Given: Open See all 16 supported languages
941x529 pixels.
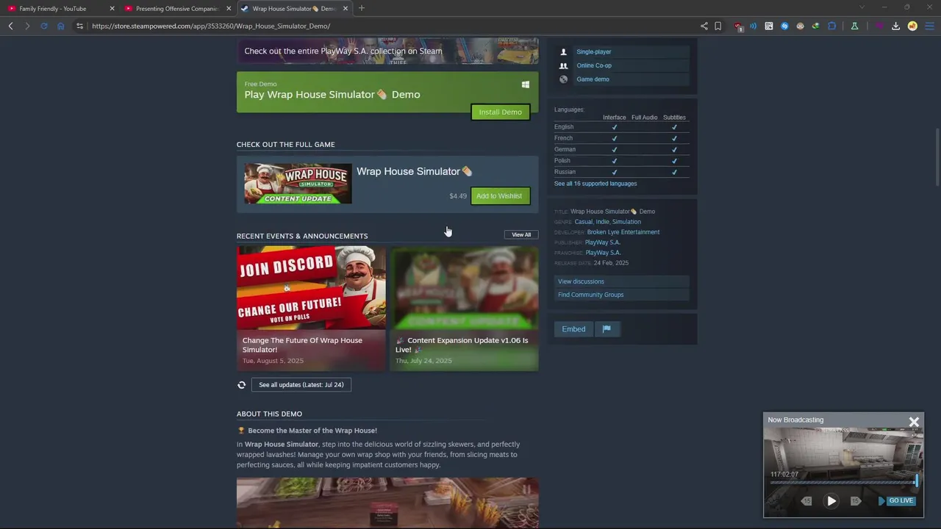Looking at the screenshot, I should [x=595, y=184].
